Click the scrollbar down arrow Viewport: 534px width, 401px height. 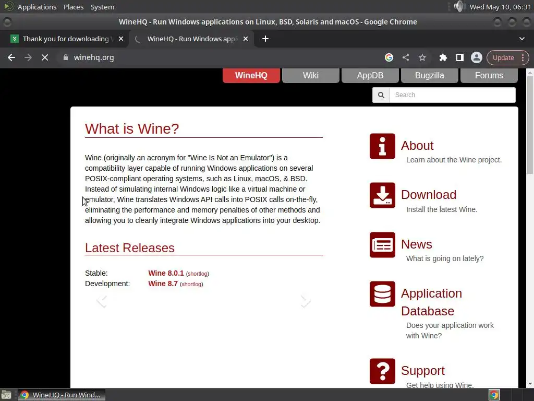(x=530, y=384)
